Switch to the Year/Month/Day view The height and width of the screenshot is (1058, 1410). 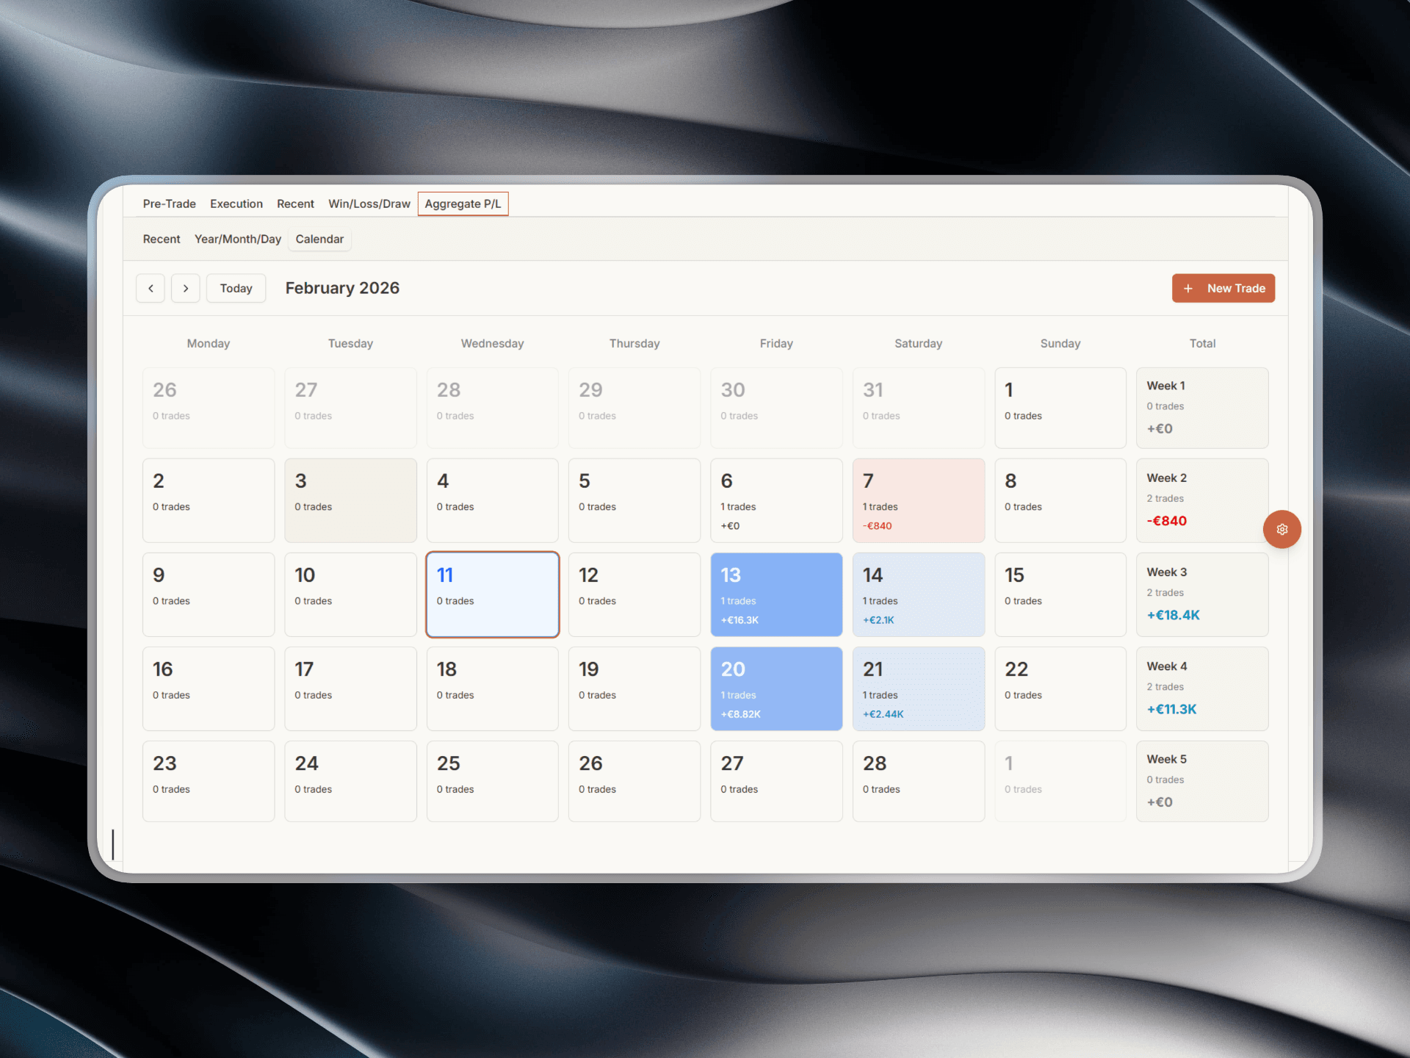pos(237,239)
